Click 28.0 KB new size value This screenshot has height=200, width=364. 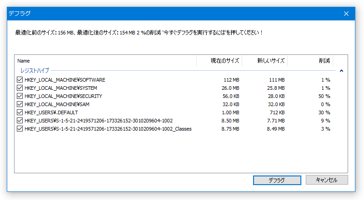[276, 96]
